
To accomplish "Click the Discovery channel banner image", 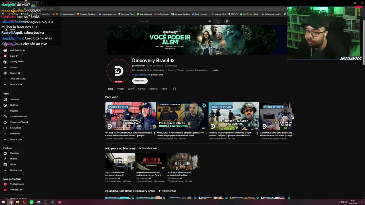I will (x=197, y=40).
